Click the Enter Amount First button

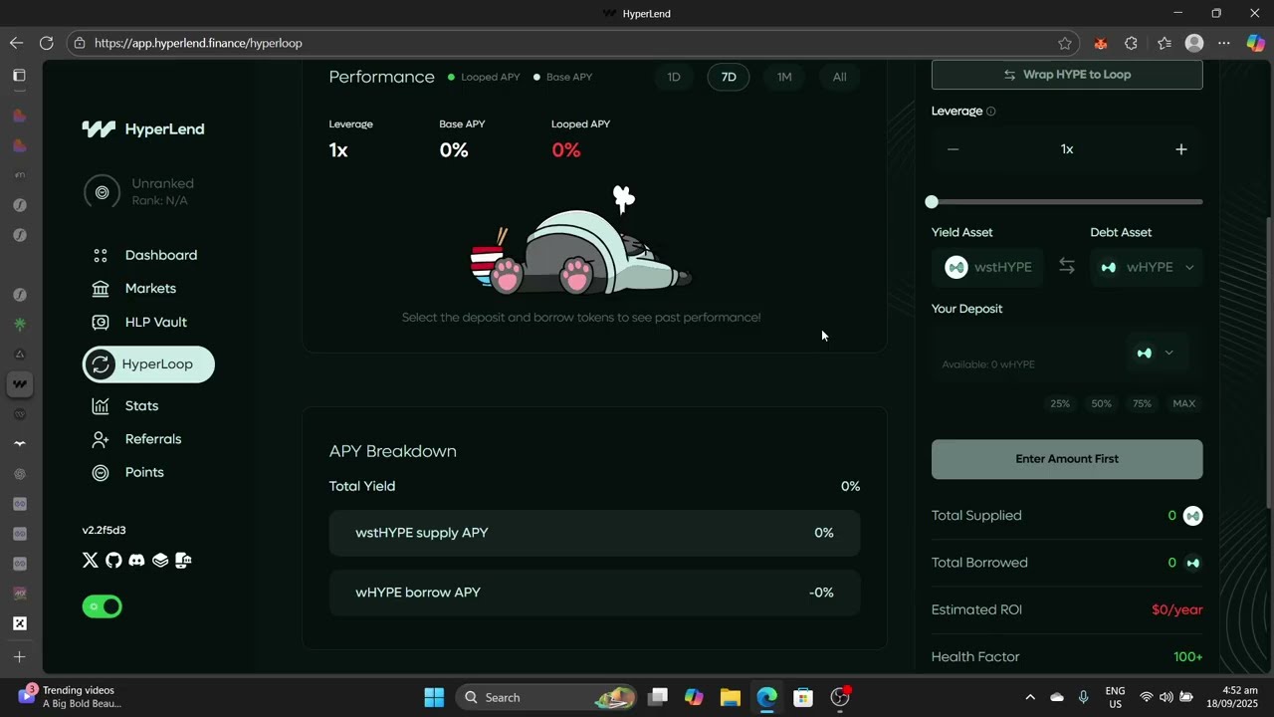(1067, 459)
